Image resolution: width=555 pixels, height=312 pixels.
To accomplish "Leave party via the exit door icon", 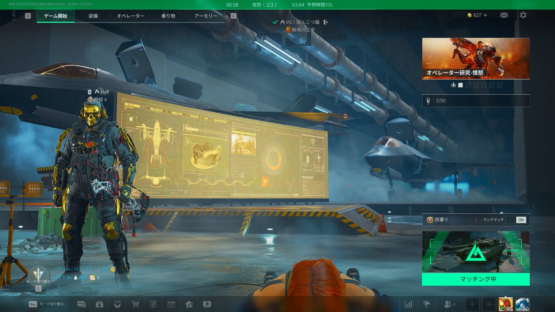I will tap(326, 22).
